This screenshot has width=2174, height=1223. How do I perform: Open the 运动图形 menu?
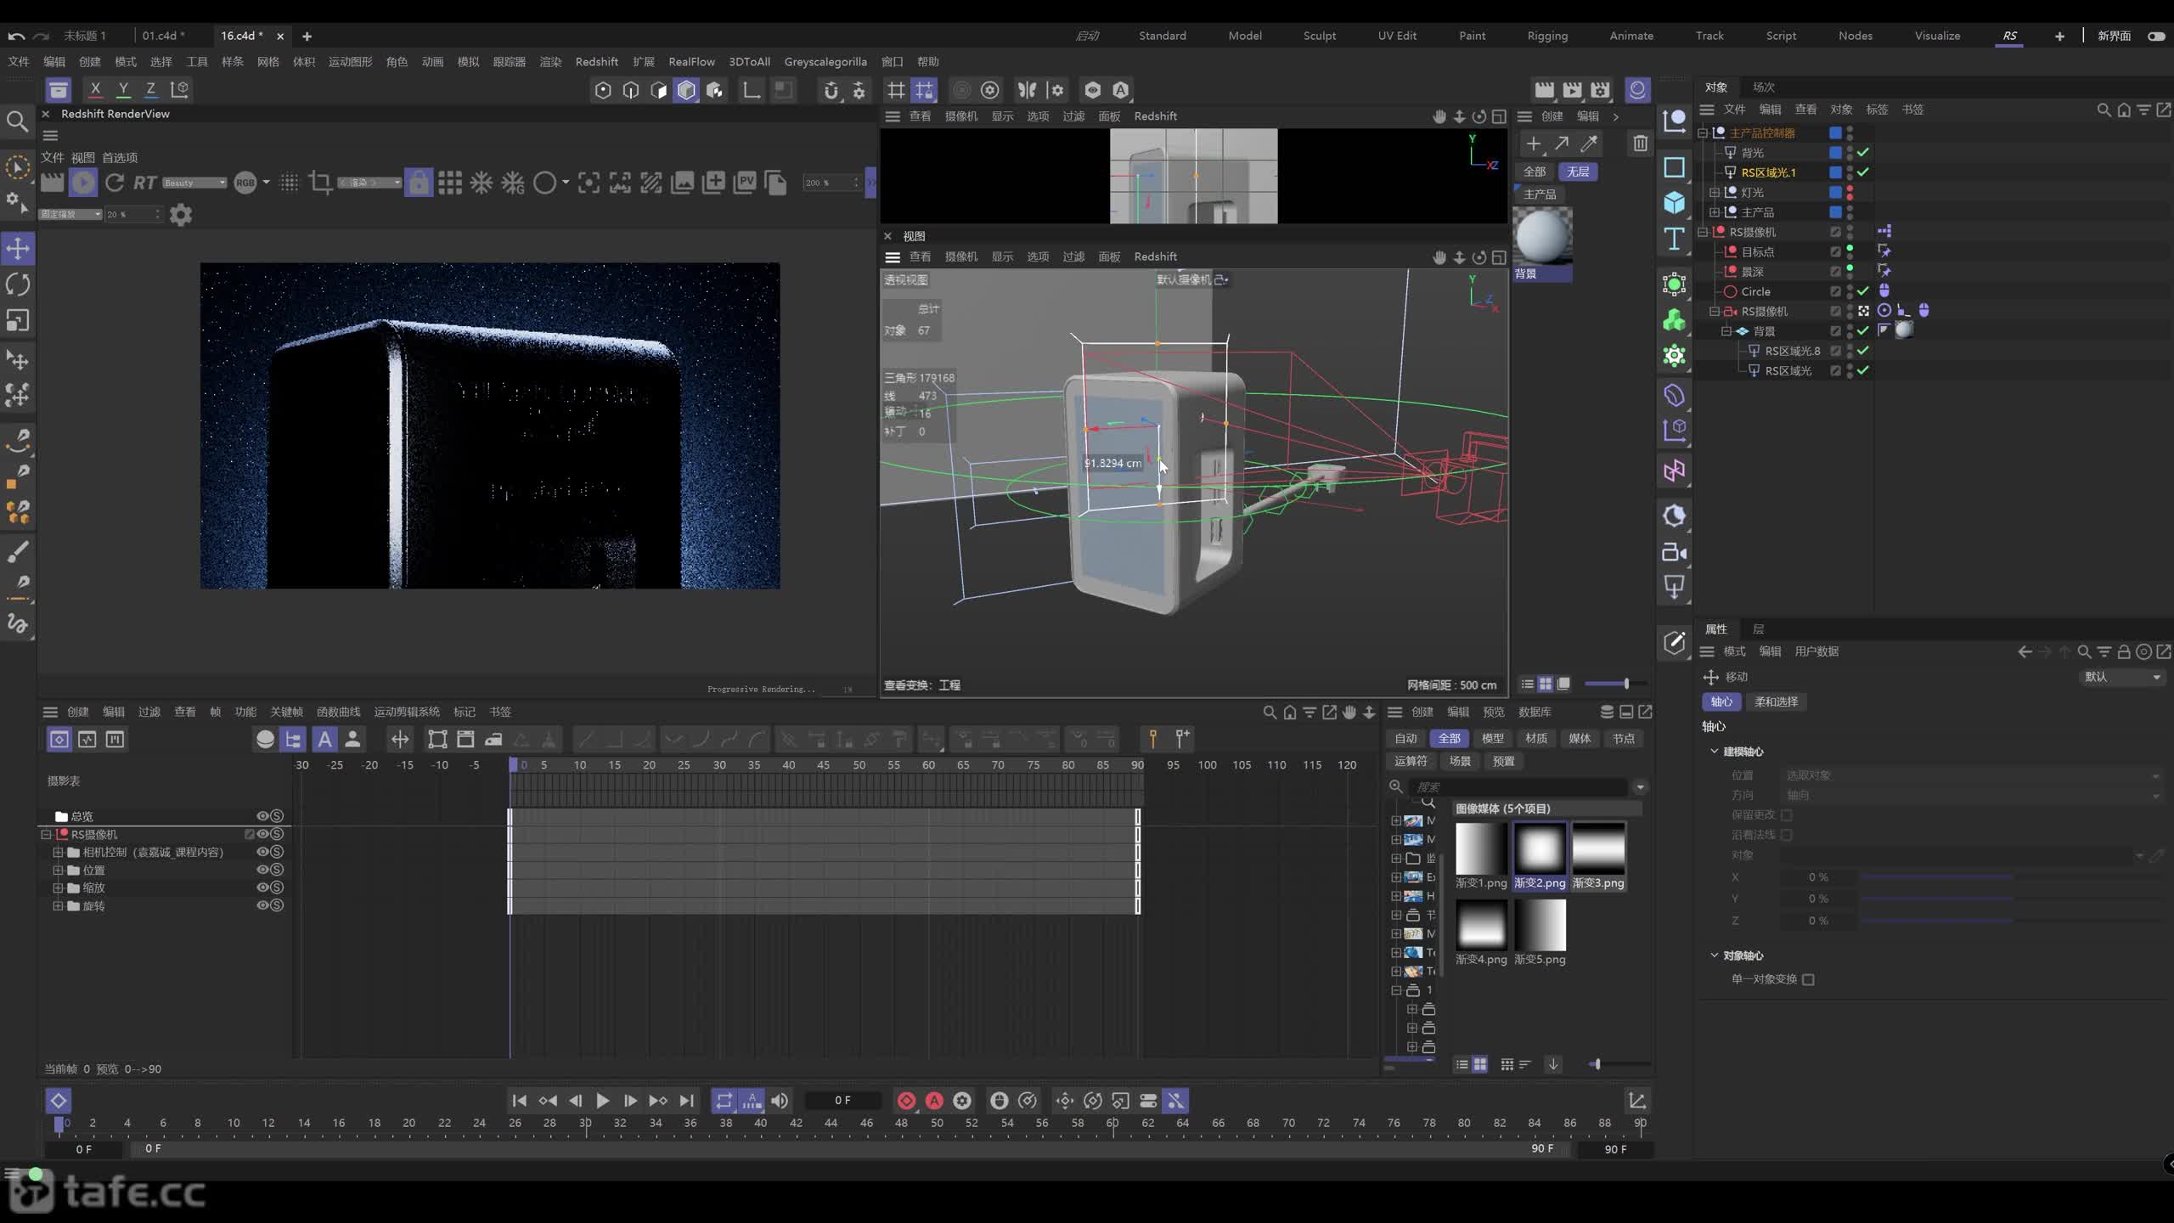coord(350,61)
